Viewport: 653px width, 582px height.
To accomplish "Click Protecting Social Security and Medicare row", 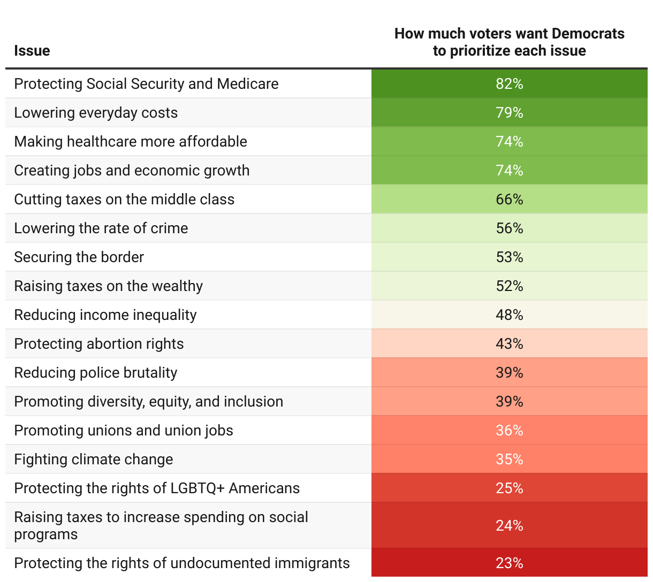I will coord(326,84).
